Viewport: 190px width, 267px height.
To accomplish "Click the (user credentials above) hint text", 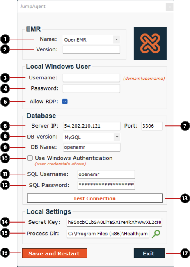I will (x=60, y=164).
